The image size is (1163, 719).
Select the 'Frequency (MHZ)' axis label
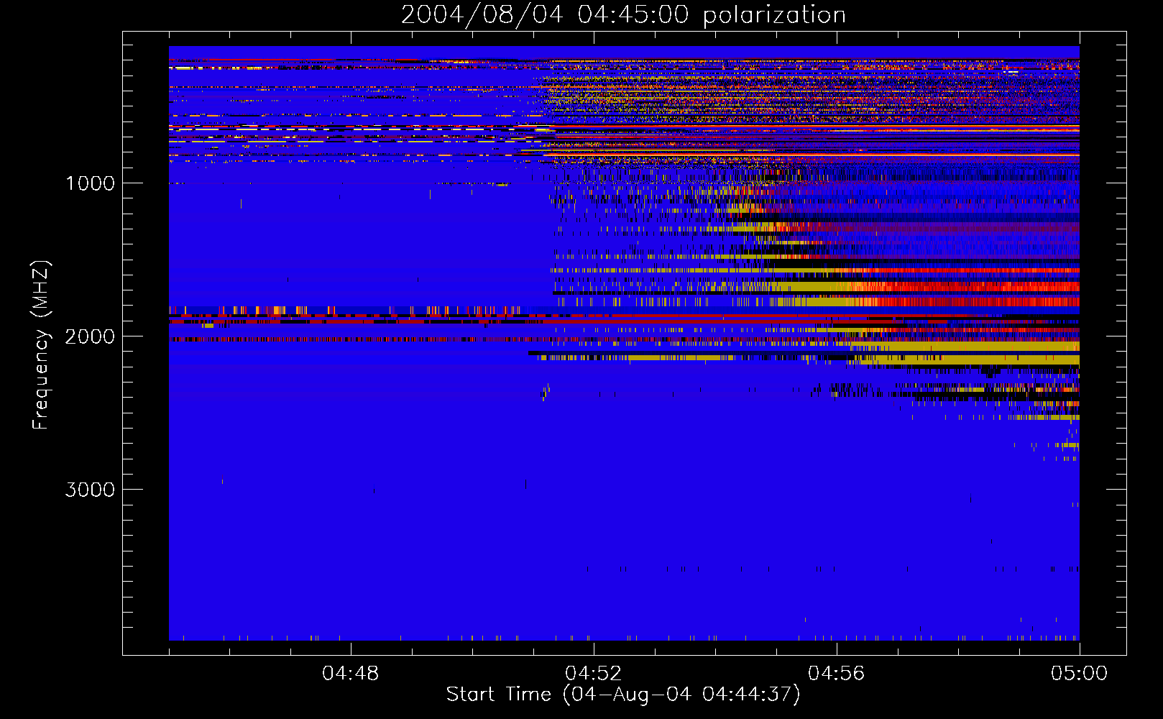tap(42, 345)
